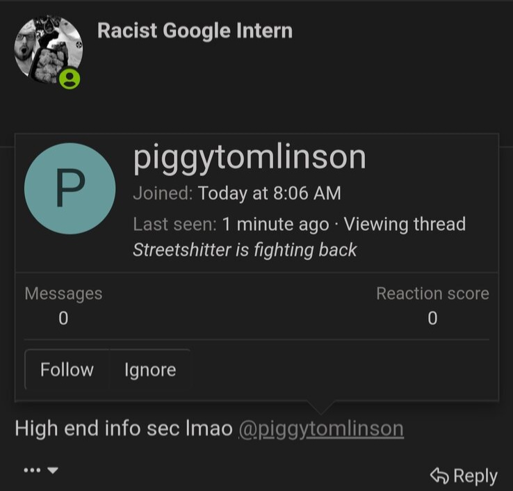Follow the user piggytomlinson

point(67,369)
